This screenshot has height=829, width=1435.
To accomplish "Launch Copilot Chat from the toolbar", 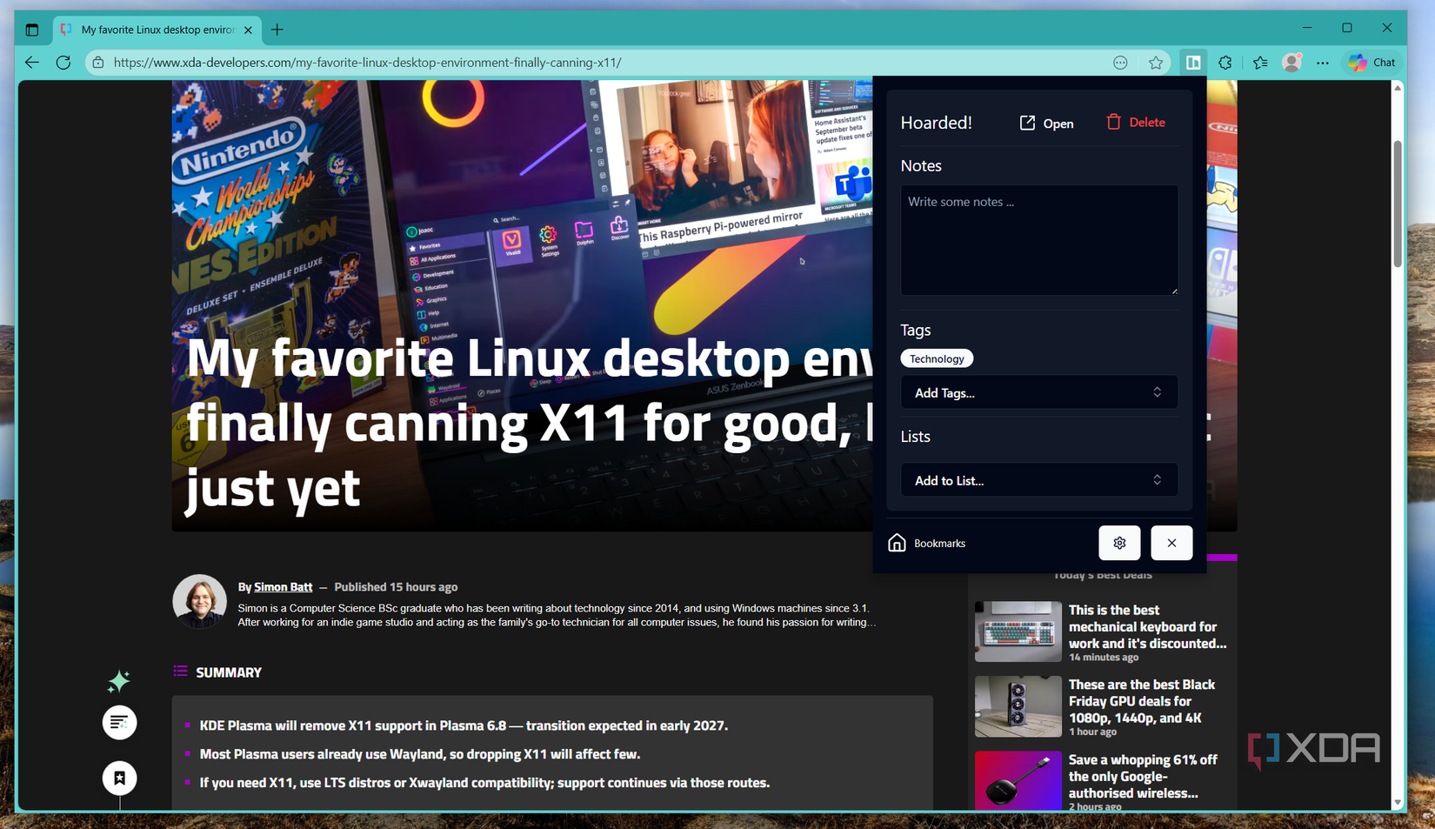I will (x=1370, y=62).
